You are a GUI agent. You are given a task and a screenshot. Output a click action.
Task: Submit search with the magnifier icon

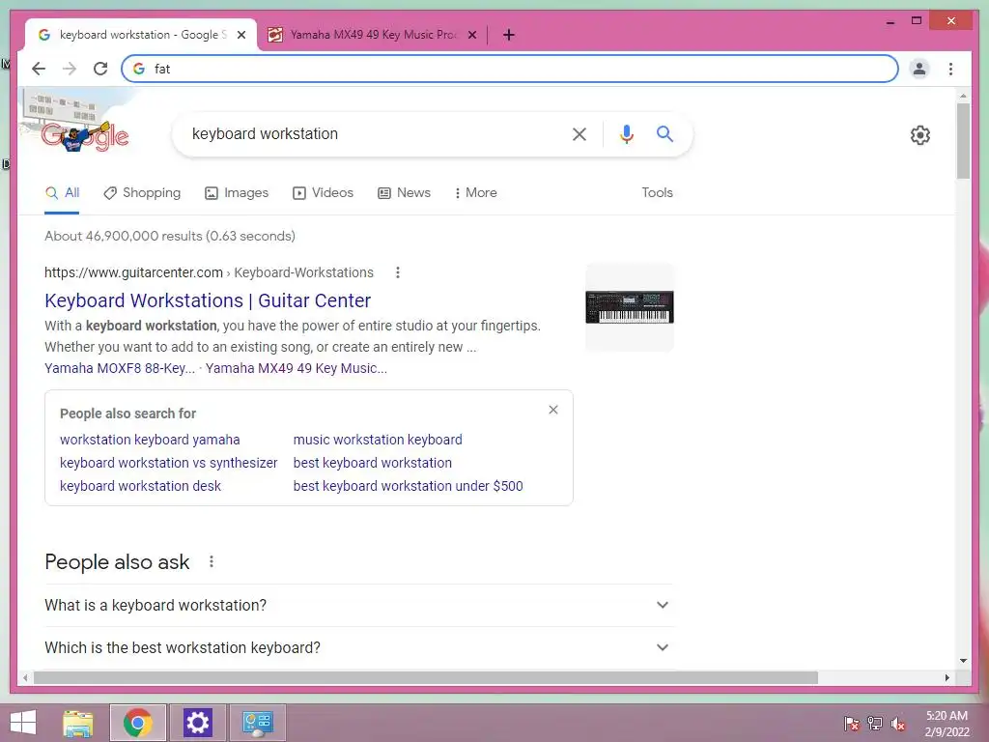(664, 133)
